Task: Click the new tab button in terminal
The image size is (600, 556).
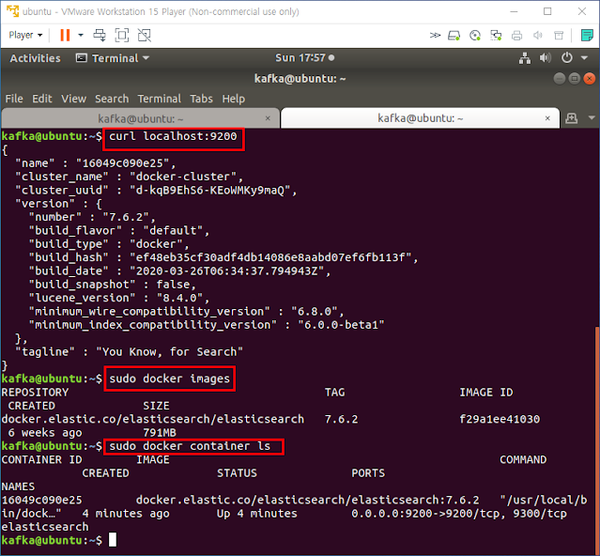Action: (x=571, y=117)
